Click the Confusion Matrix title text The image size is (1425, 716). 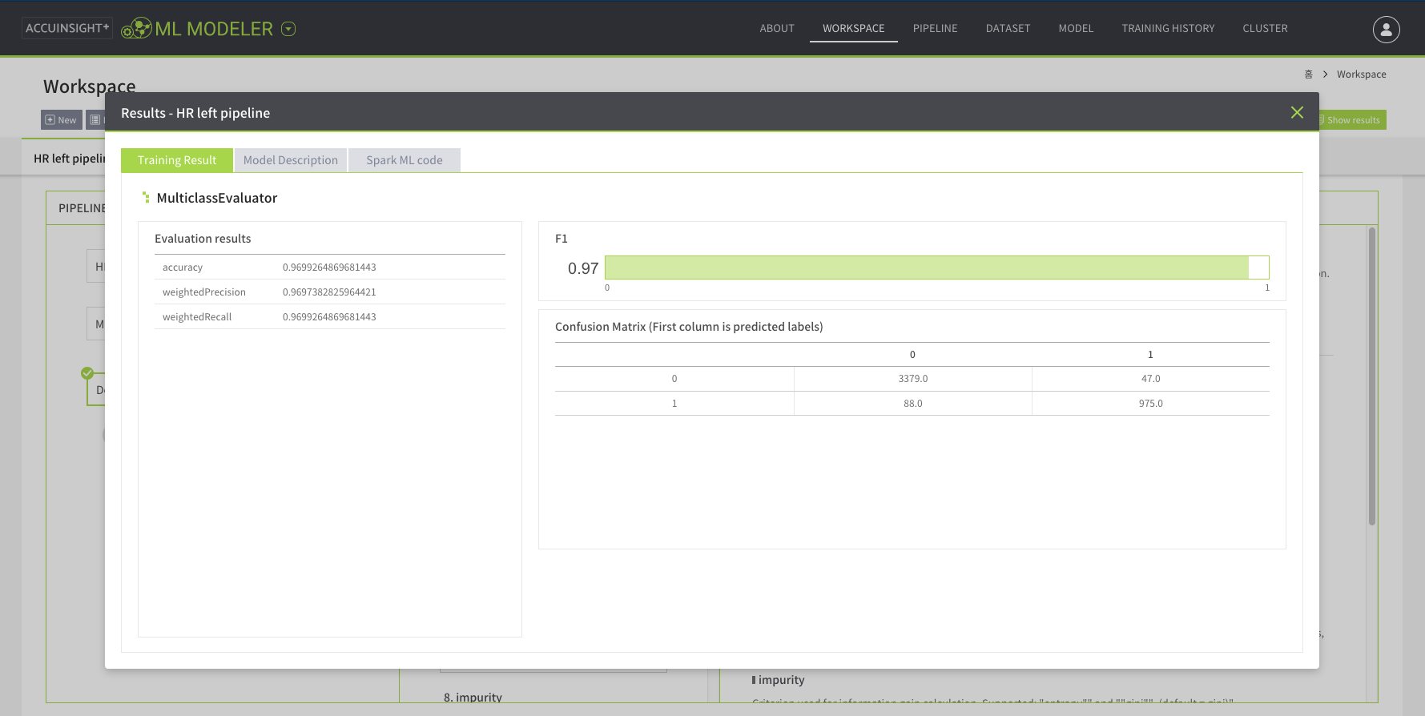689,327
